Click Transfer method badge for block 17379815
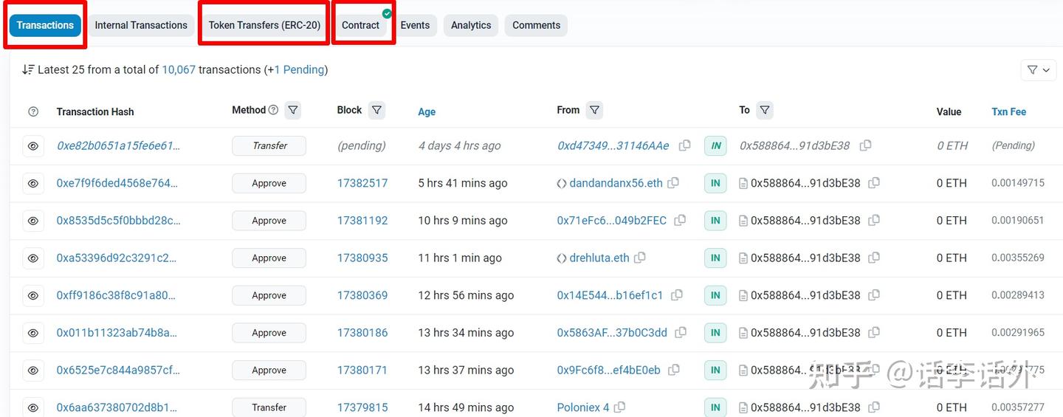Viewport: 1063px width, 417px height. tap(269, 407)
